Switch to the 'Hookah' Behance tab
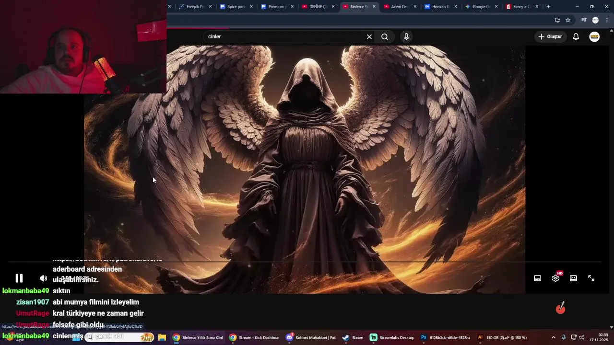Viewport: 614px width, 345px height. (x=440, y=7)
